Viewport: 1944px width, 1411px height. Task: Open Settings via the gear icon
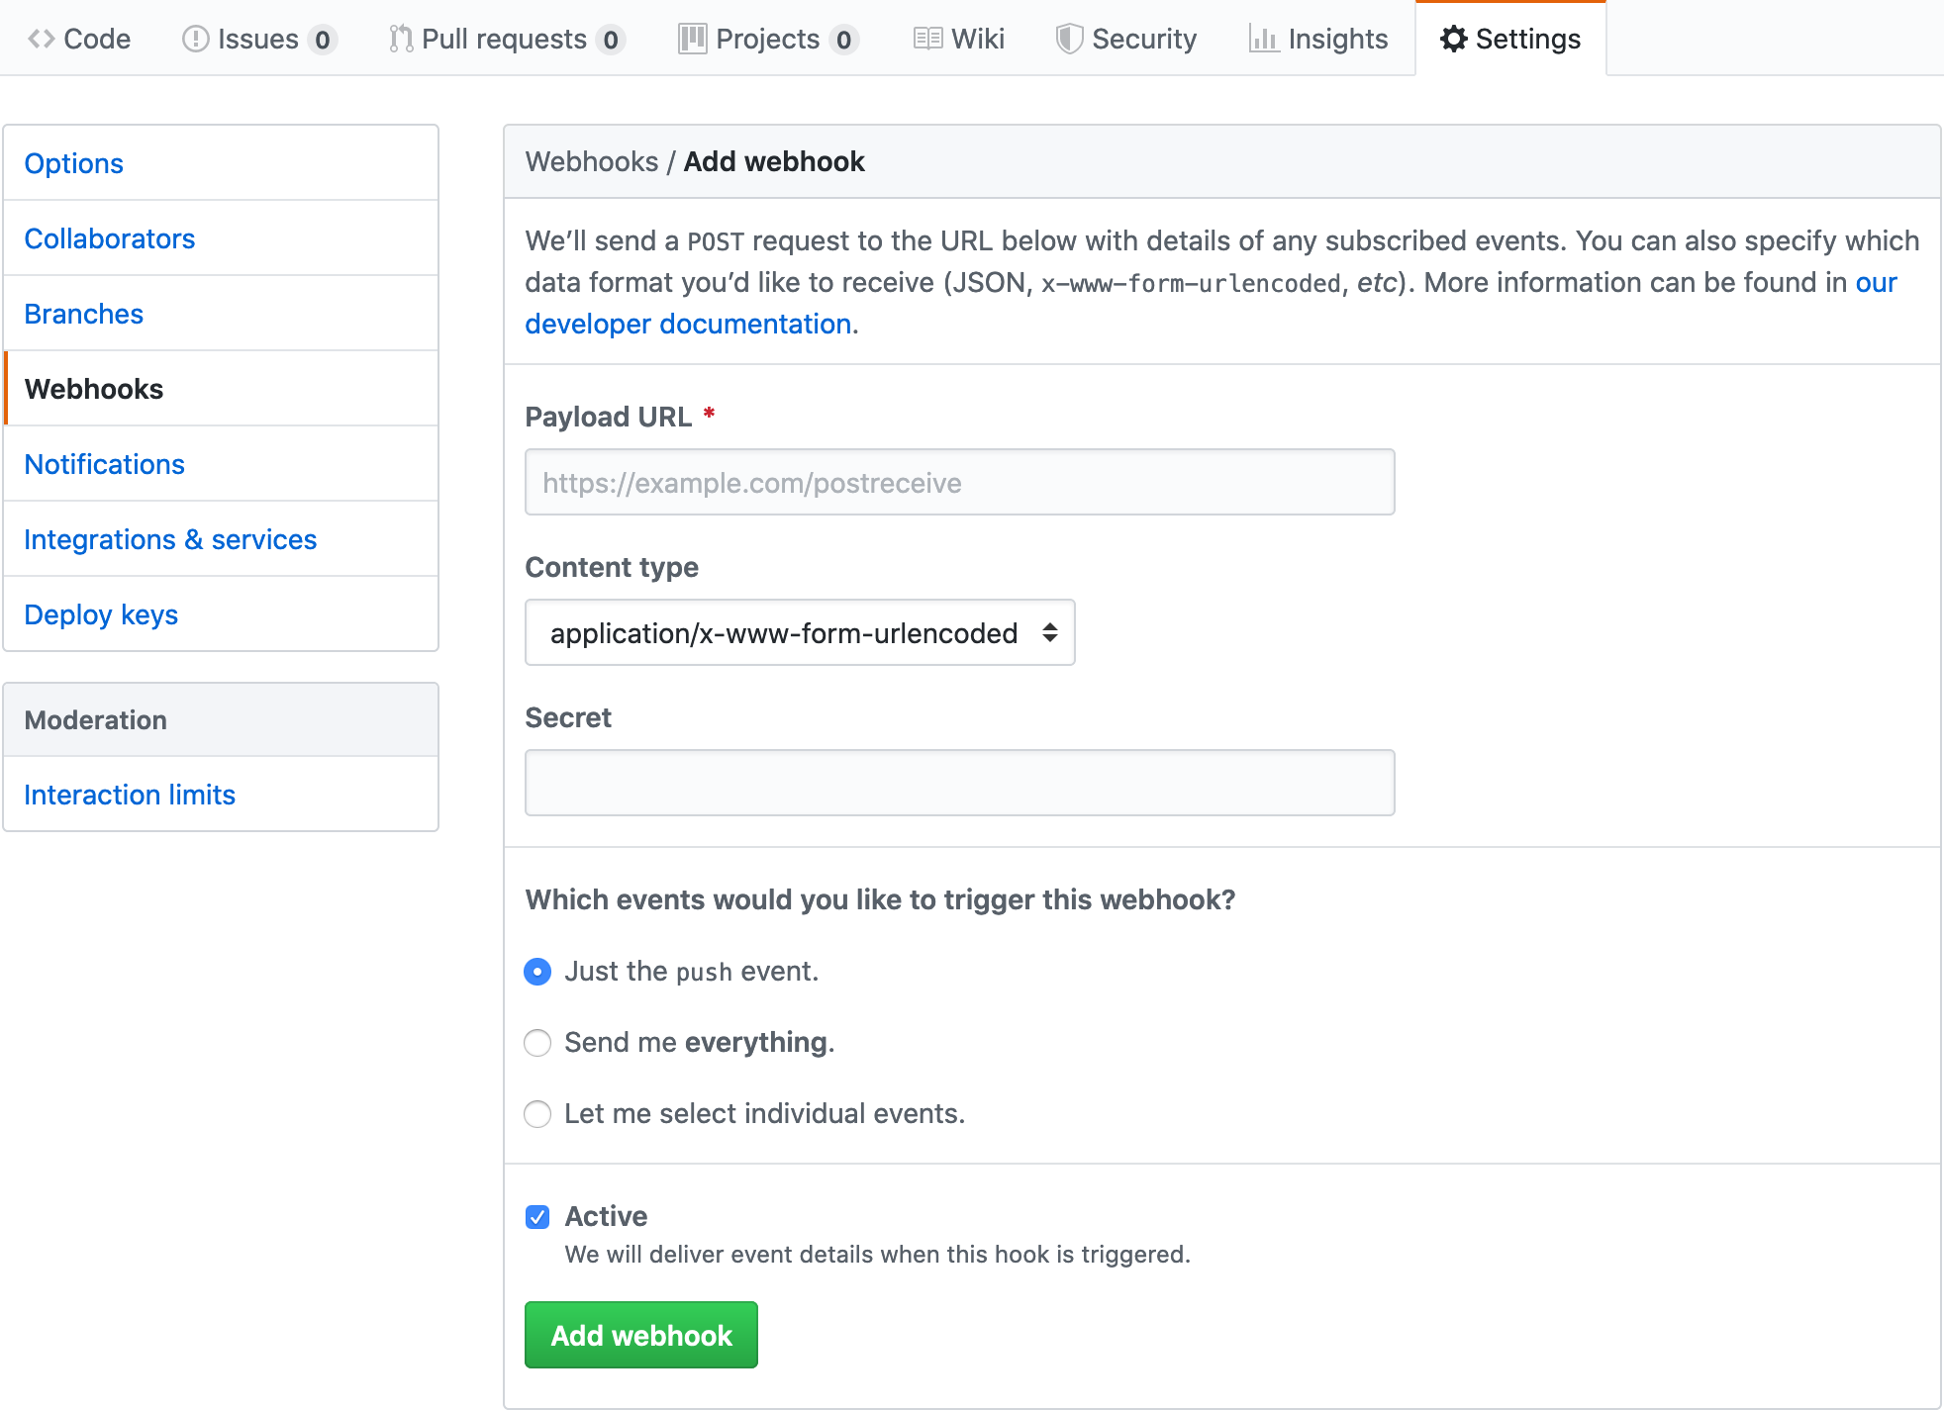[x=1454, y=39]
